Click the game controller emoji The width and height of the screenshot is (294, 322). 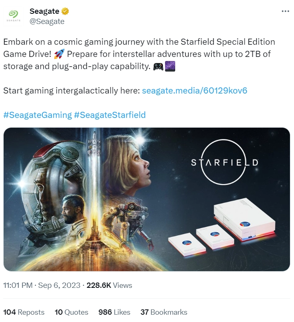pyautogui.click(x=158, y=66)
